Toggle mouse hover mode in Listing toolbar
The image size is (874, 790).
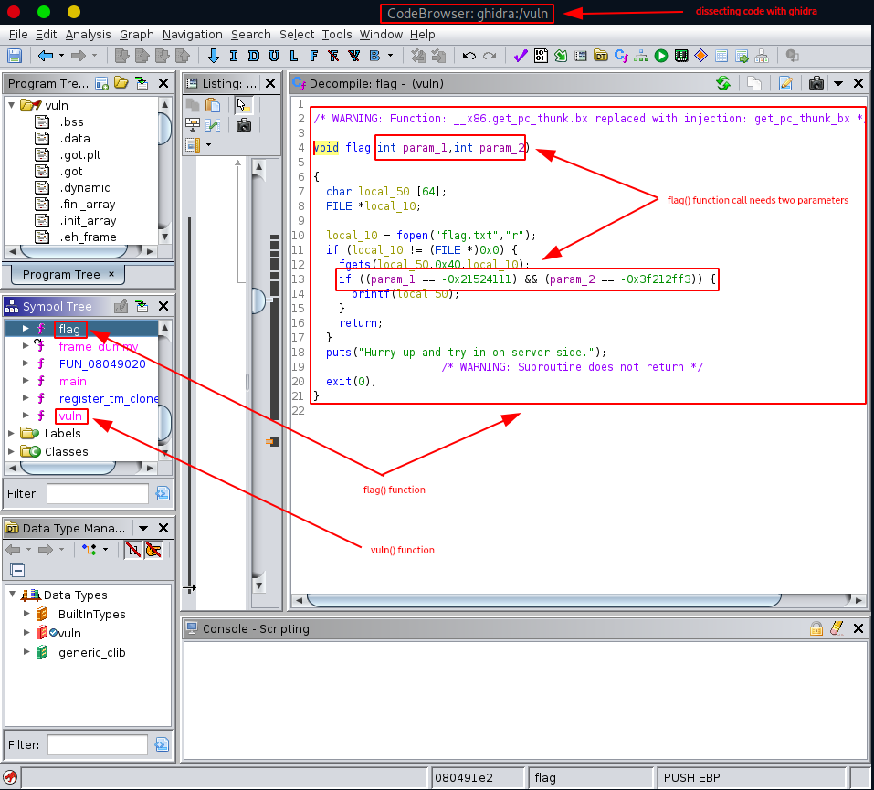243,105
